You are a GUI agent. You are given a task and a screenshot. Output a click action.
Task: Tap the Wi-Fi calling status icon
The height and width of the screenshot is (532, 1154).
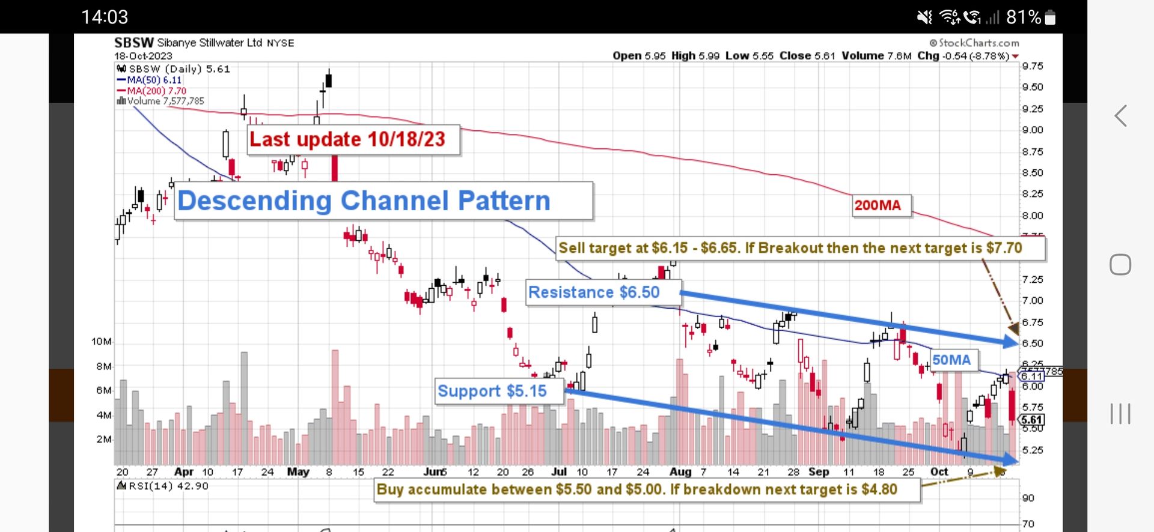pos(972,17)
